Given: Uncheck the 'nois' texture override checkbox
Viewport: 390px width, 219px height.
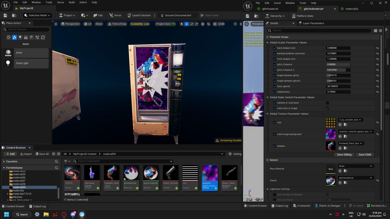Looking at the screenshot, I should tap(275, 122).
